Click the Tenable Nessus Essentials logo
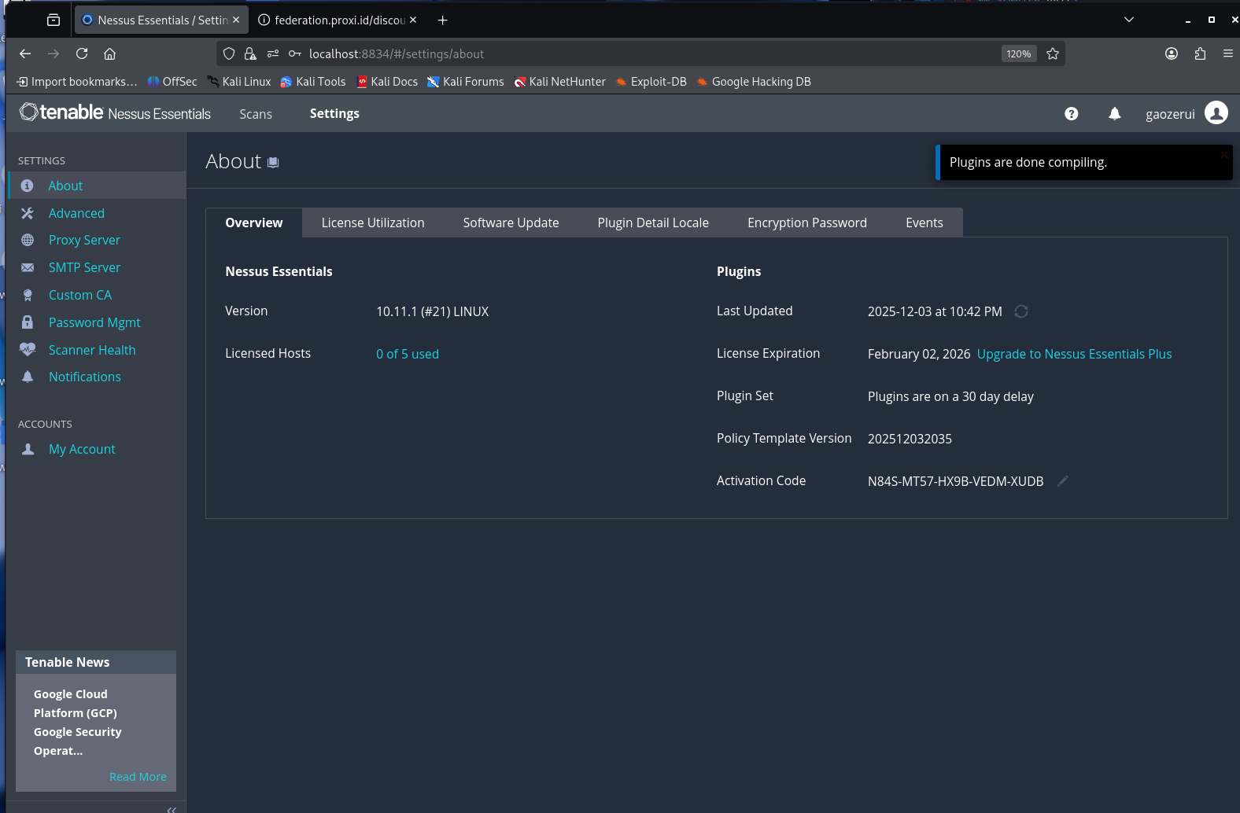This screenshot has width=1240, height=813. pyautogui.click(x=115, y=113)
